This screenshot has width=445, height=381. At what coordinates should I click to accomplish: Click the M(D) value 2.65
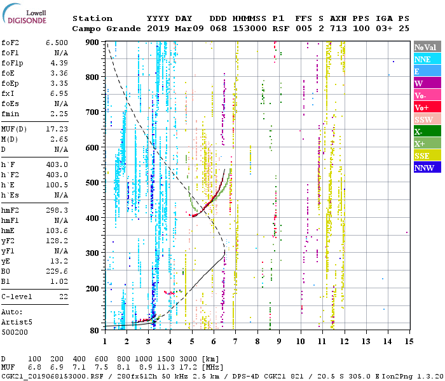pyautogui.click(x=59, y=139)
